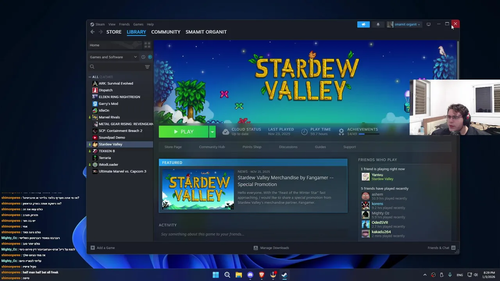The width and height of the screenshot is (500, 281).
Task: Click the Terraria tree icon
Action: [x=95, y=158]
